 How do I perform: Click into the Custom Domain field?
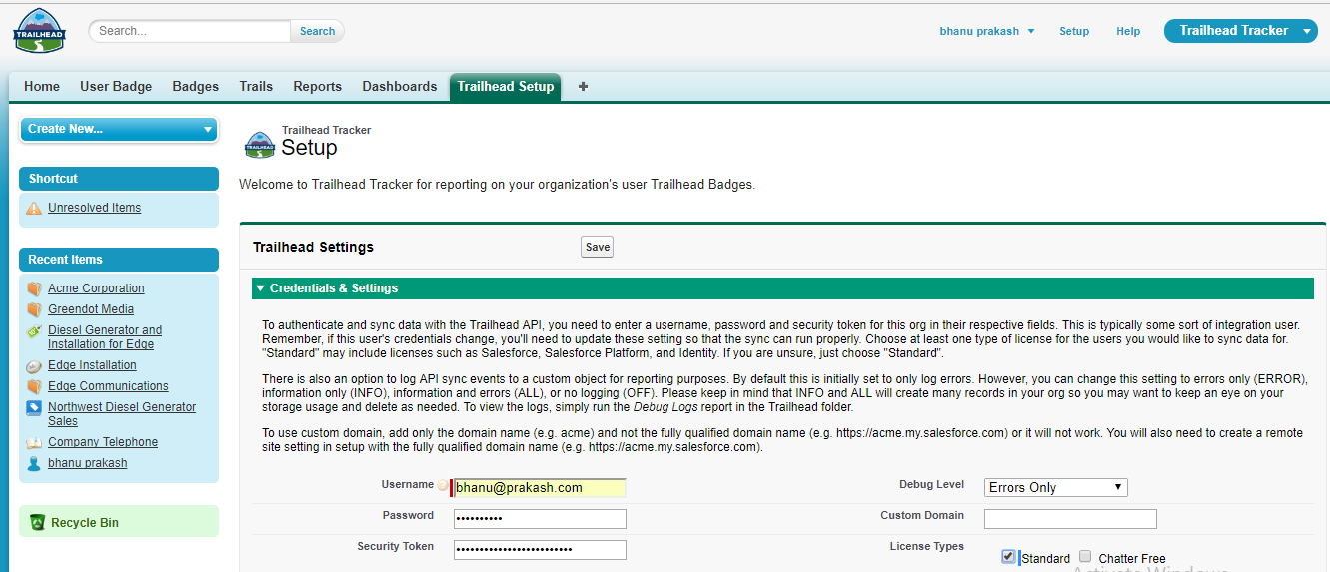click(1070, 519)
